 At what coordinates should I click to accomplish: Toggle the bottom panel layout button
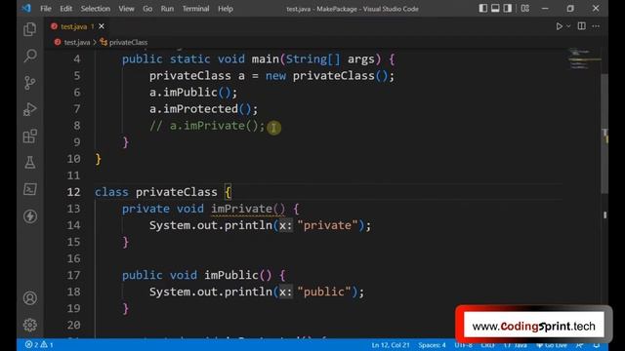[x=495, y=9]
